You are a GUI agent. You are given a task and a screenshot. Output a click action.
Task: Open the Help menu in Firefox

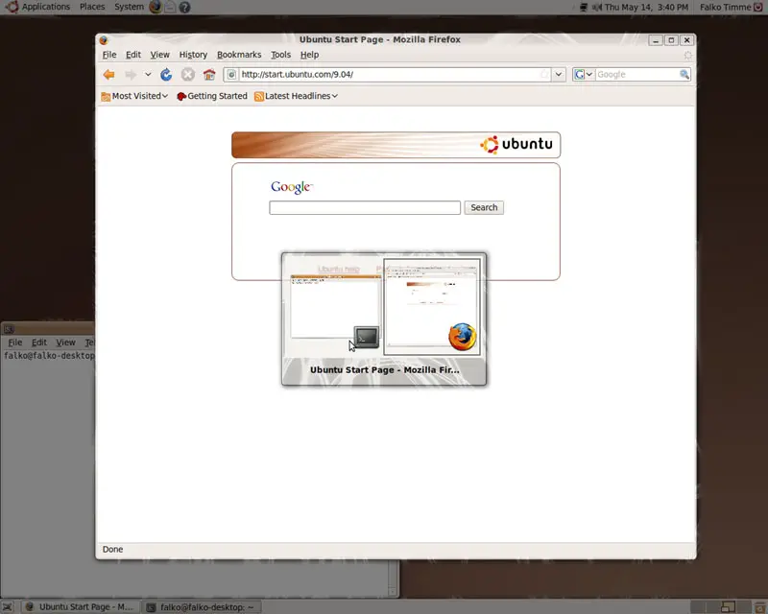309,55
